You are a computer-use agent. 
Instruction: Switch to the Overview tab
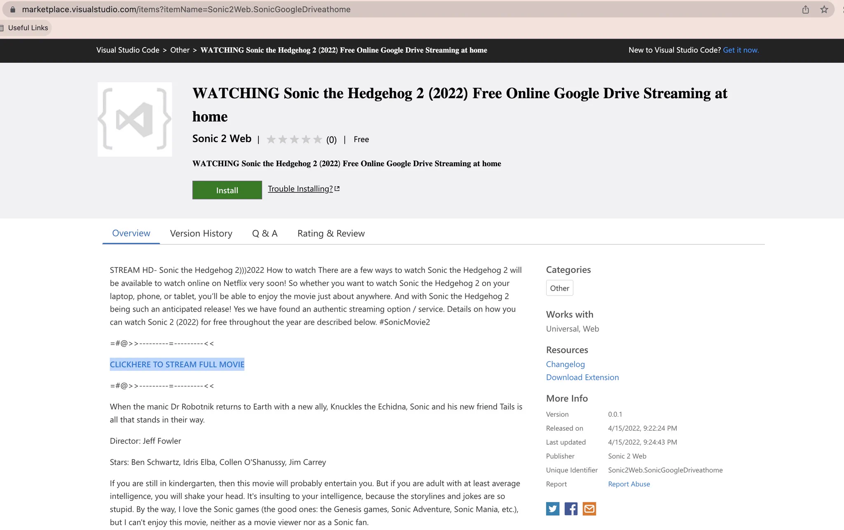pyautogui.click(x=131, y=233)
